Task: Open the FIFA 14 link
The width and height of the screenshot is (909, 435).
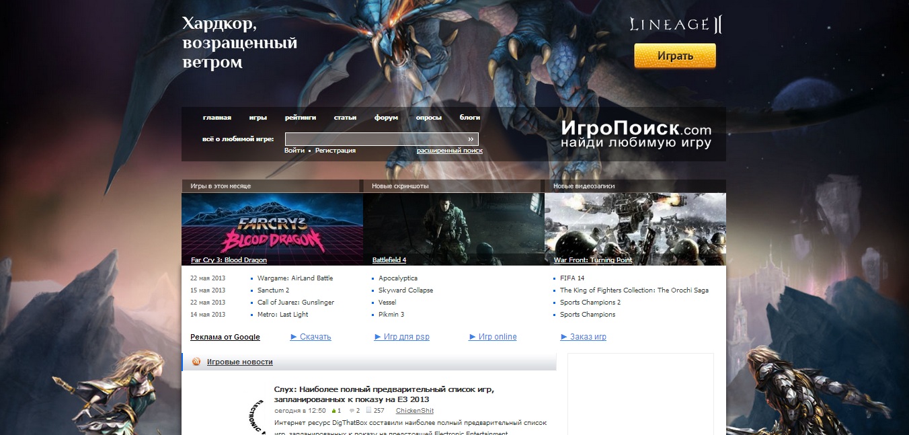Action: pyautogui.click(x=572, y=278)
